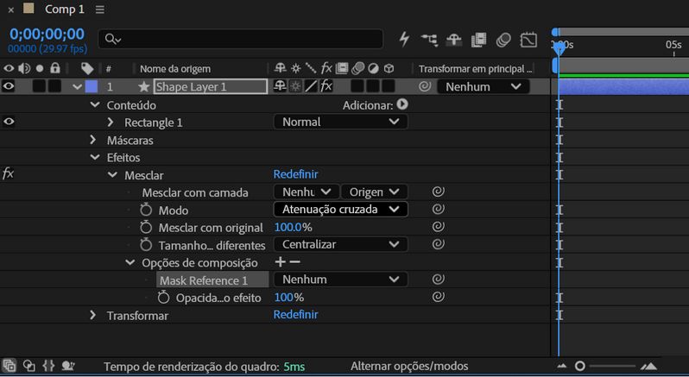This screenshot has width=689, height=377.
Task: Toggle Quality slash switch on Shape Layer 1
Action: coord(311,86)
